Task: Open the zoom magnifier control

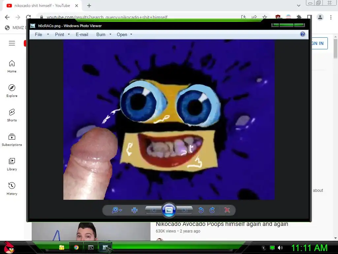Action: pos(115,210)
